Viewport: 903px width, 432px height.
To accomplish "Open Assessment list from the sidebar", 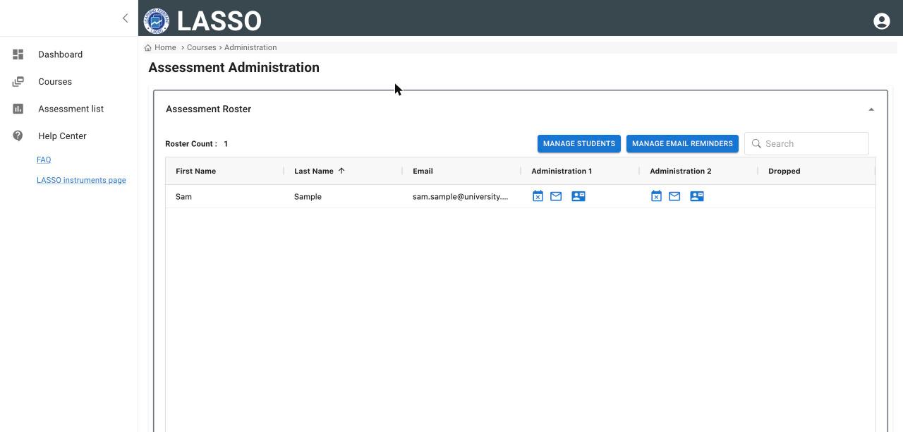I will pos(71,109).
